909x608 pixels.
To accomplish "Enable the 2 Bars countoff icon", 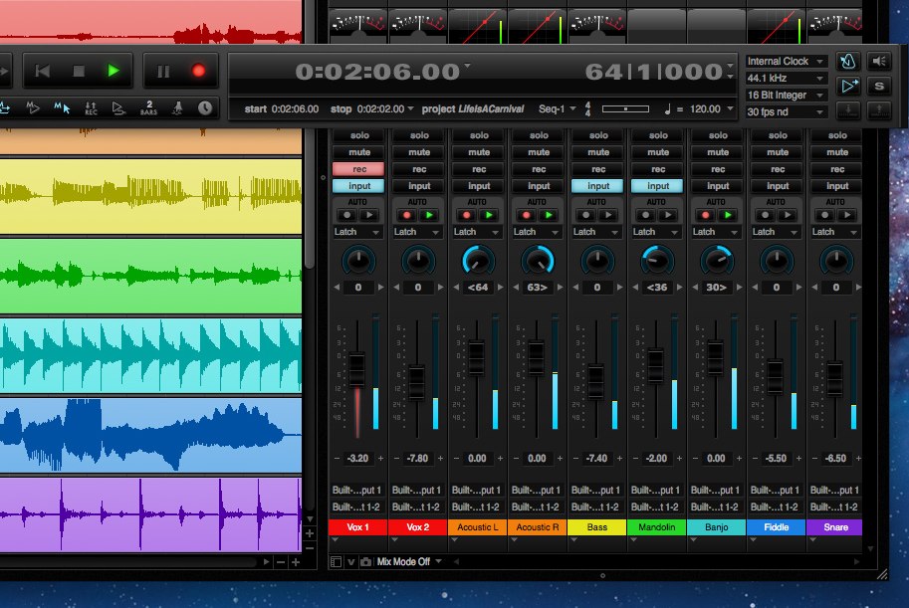I will (x=148, y=107).
